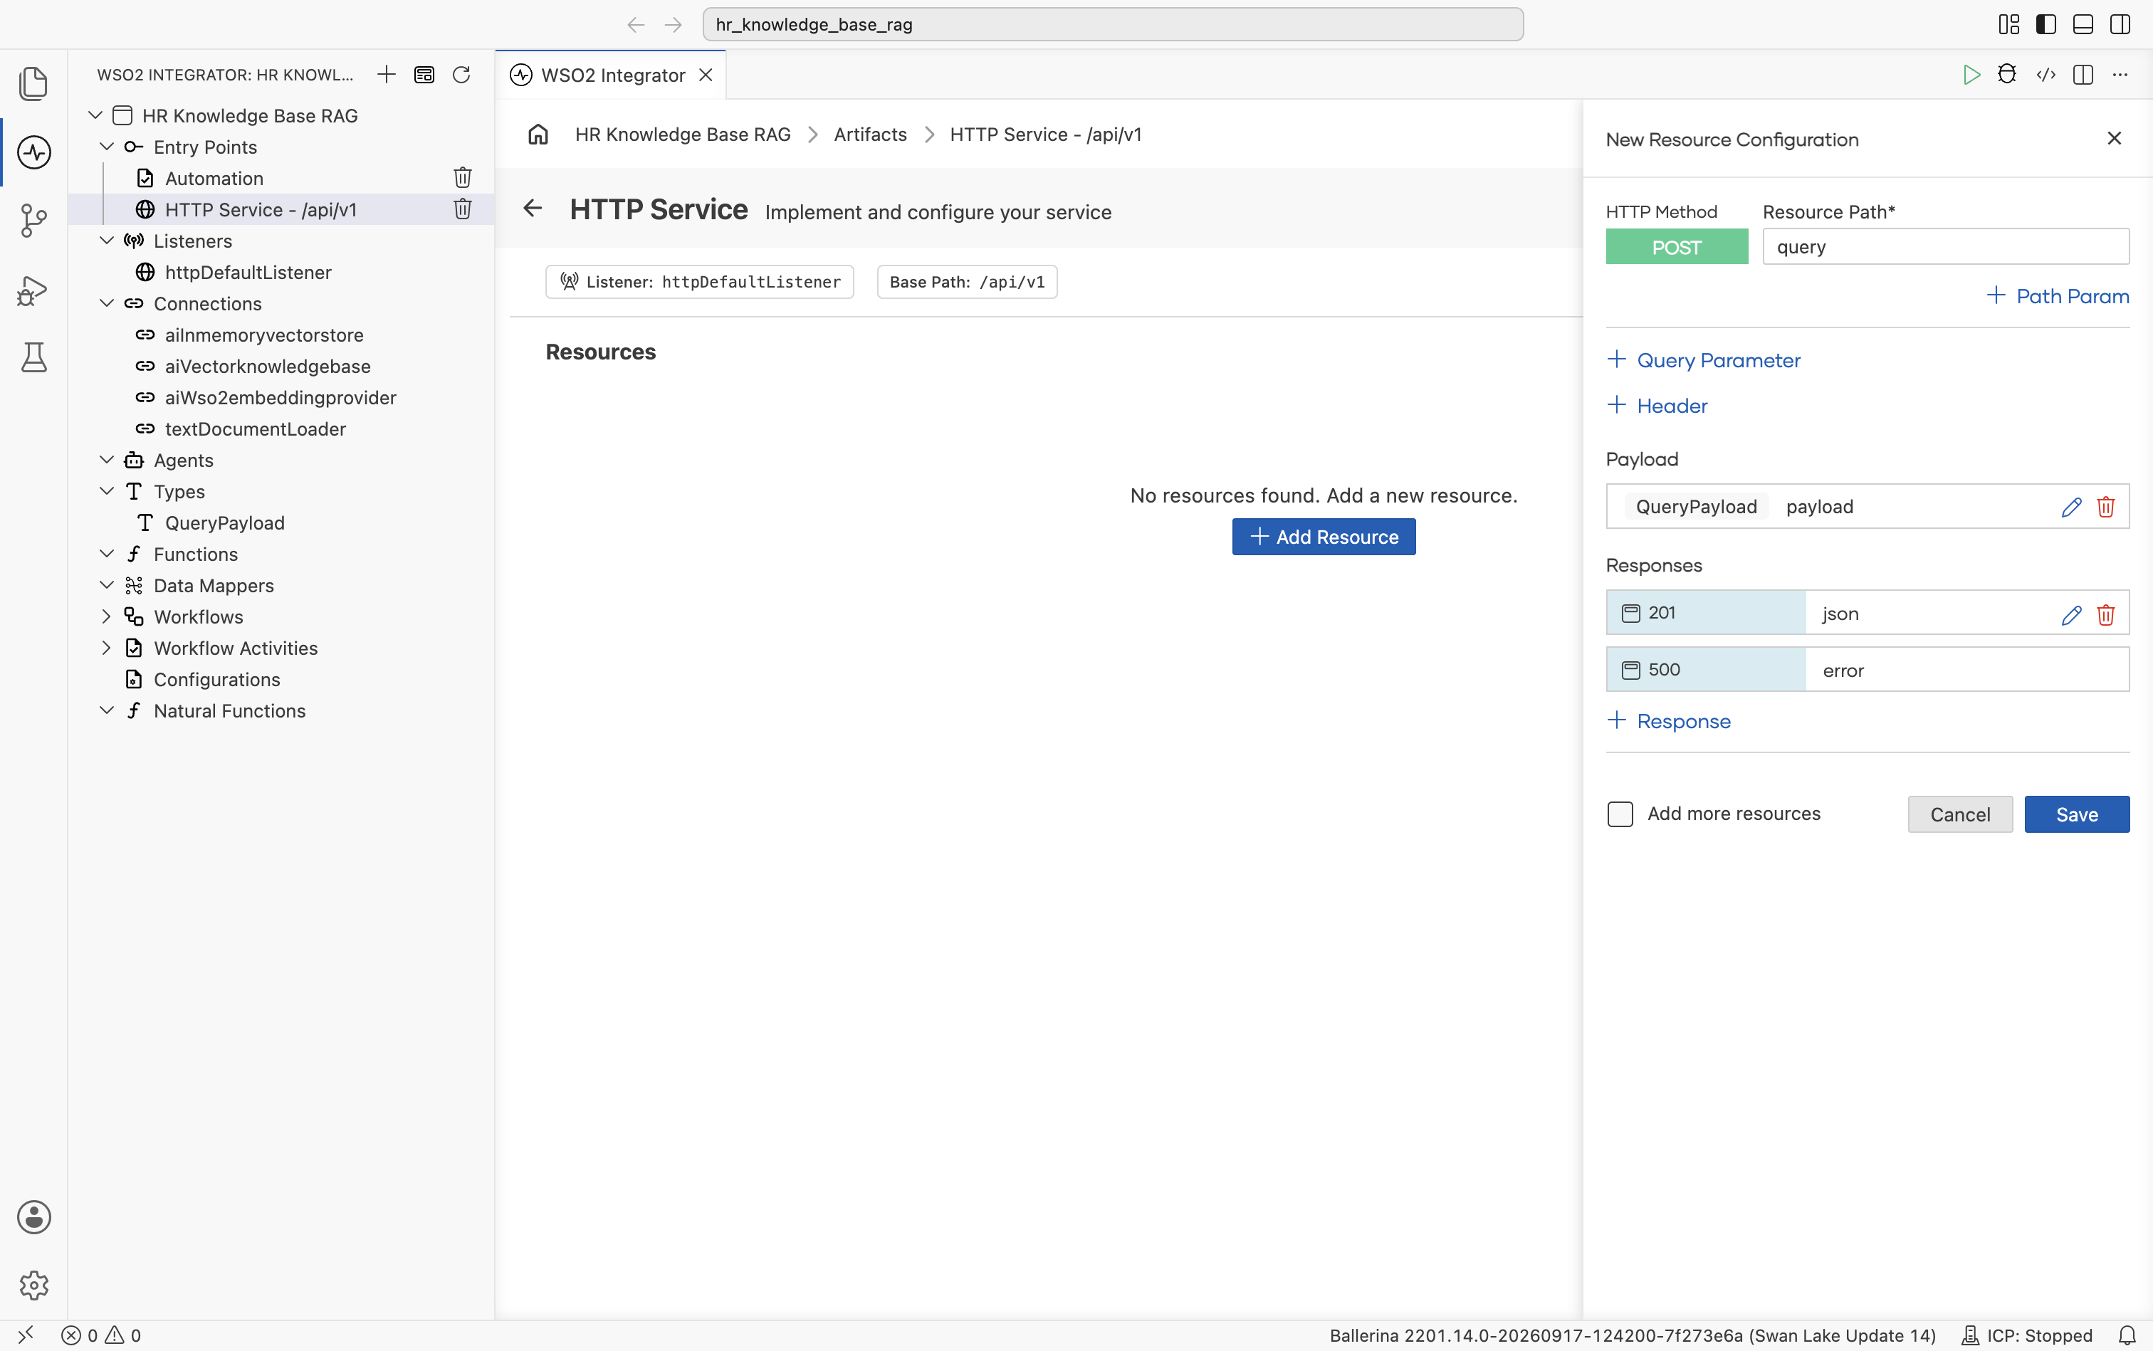Image resolution: width=2153 pixels, height=1351 pixels.
Task: Edit the QueryPayload payload entry
Action: tap(2072, 507)
